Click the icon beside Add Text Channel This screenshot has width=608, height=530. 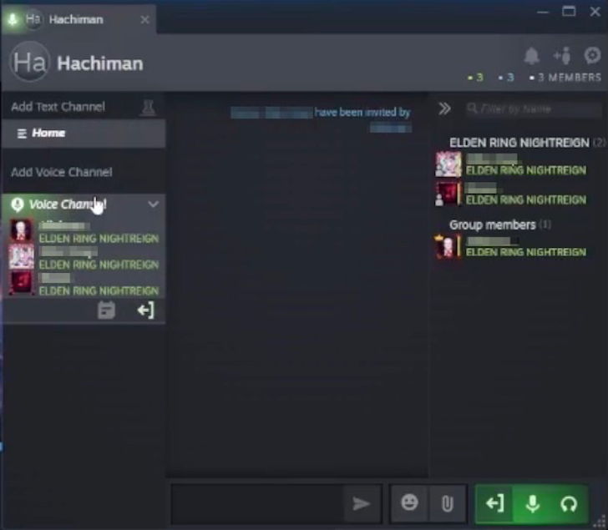[148, 108]
